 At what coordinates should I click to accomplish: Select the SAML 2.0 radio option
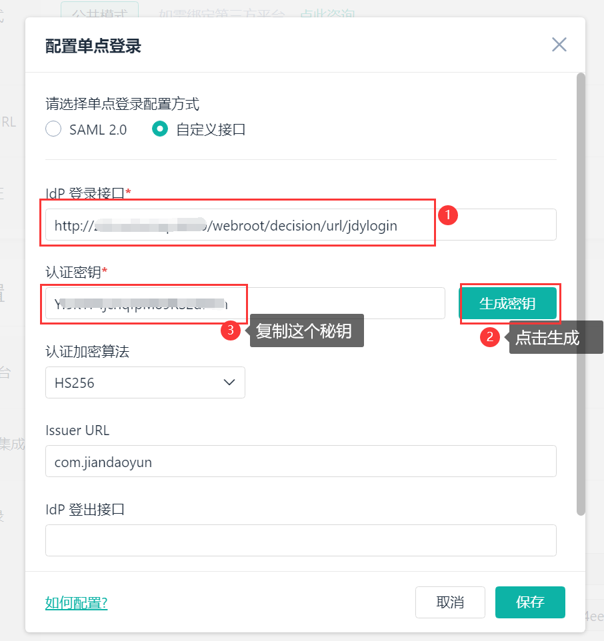click(53, 129)
